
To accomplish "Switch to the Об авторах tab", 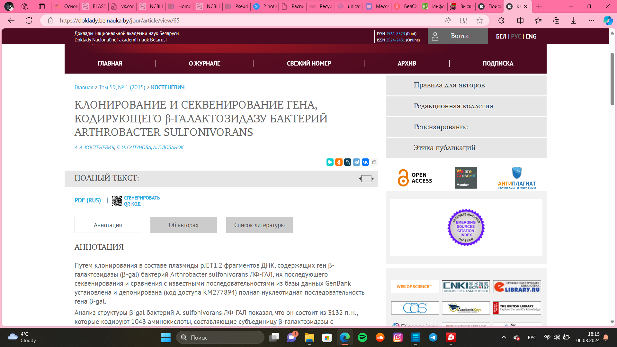I will point(183,225).
